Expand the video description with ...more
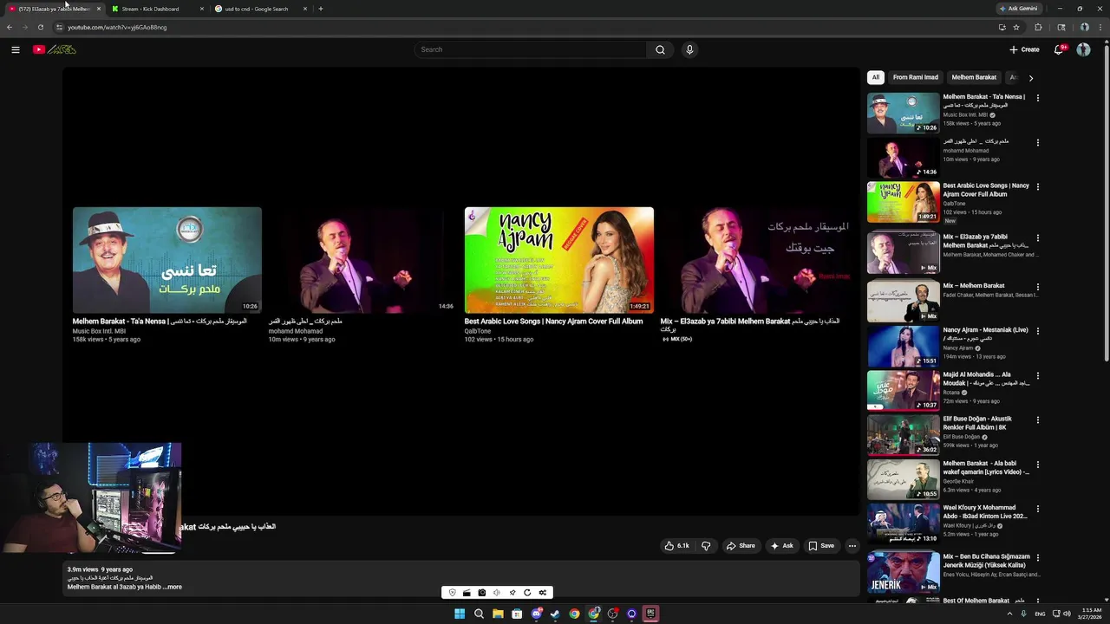The width and height of the screenshot is (1110, 624). tap(173, 587)
